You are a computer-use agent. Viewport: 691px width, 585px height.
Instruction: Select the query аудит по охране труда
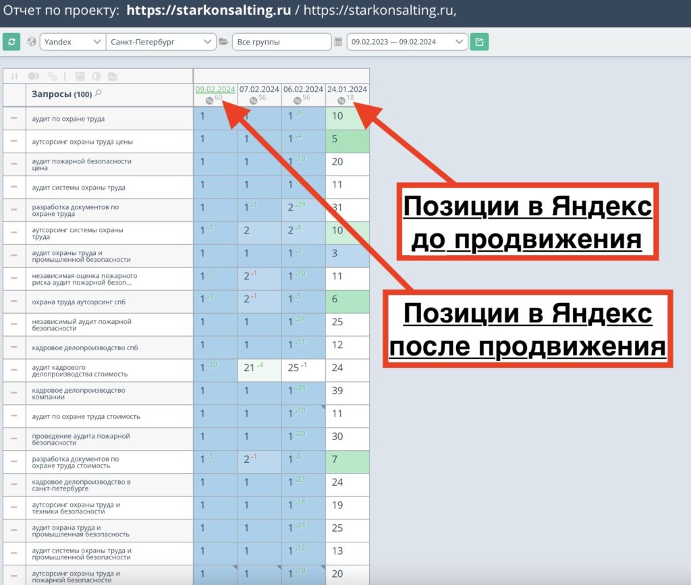pyautogui.click(x=68, y=119)
